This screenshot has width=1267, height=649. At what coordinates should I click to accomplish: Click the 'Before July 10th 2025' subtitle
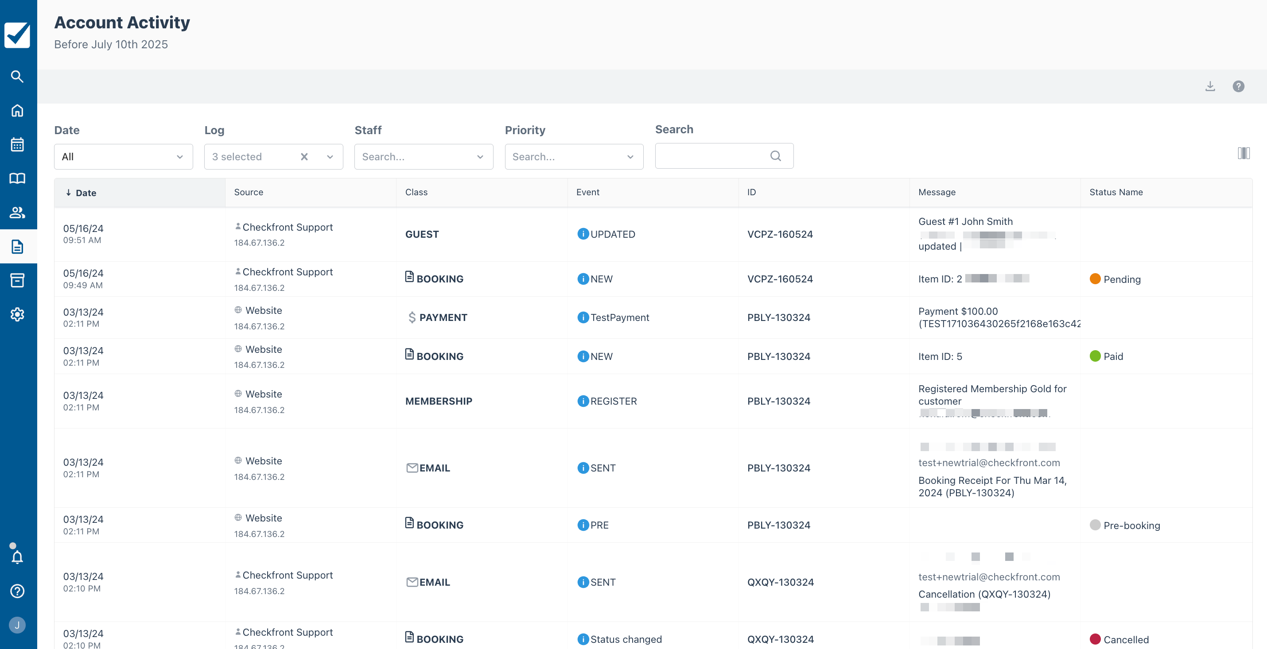[111, 44]
